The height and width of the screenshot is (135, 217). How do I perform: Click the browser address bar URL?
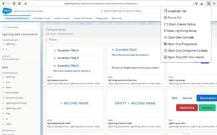tap(101, 4)
